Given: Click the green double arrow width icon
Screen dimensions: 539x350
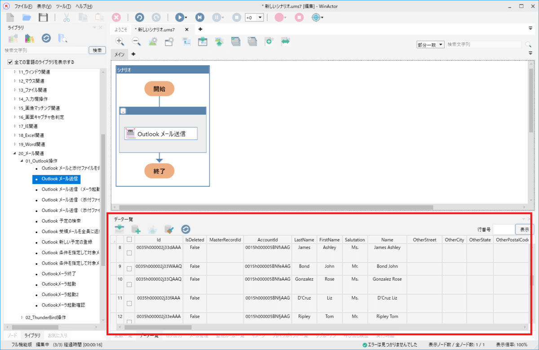Looking at the screenshot, I should pos(285,41).
